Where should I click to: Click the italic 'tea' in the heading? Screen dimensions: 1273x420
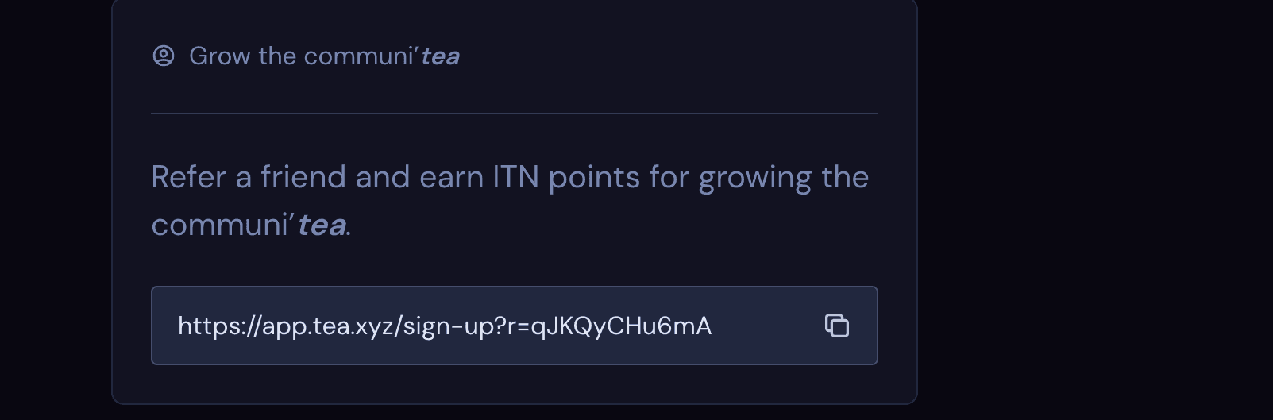440,57
